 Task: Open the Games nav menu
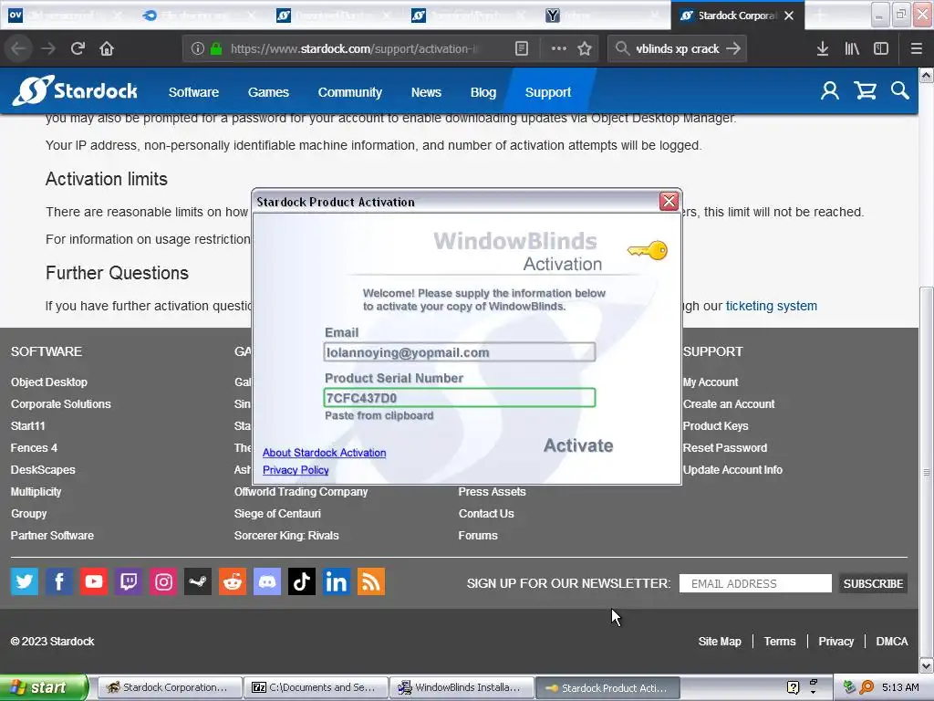(268, 92)
